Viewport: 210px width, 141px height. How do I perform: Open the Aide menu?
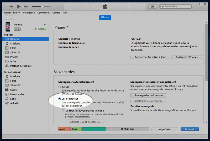coord(65,13)
